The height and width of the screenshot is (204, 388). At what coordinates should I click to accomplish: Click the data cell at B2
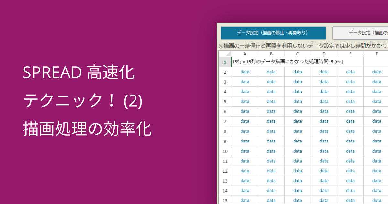tap(271, 72)
